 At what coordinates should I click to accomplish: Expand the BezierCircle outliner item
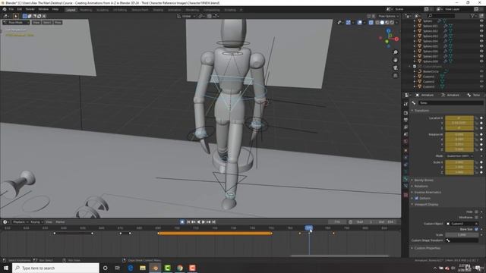coord(415,71)
